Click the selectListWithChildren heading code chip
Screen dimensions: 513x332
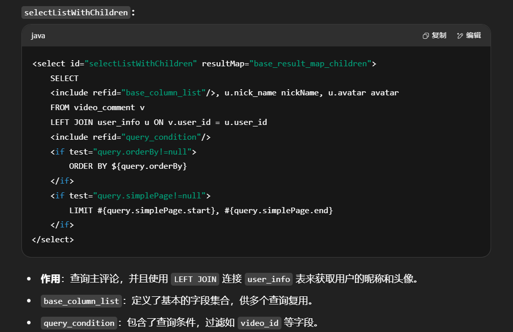(76, 12)
